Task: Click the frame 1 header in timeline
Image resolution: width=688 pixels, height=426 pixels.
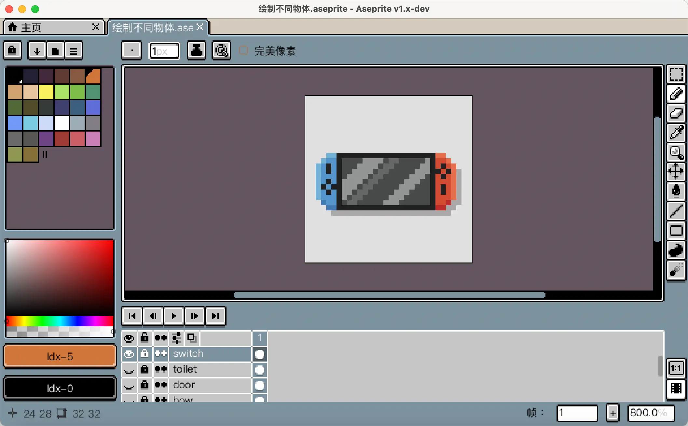Action: (260, 338)
